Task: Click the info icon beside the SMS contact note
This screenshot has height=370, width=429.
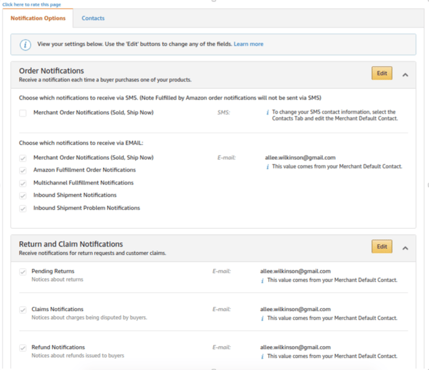Action: pyautogui.click(x=268, y=113)
